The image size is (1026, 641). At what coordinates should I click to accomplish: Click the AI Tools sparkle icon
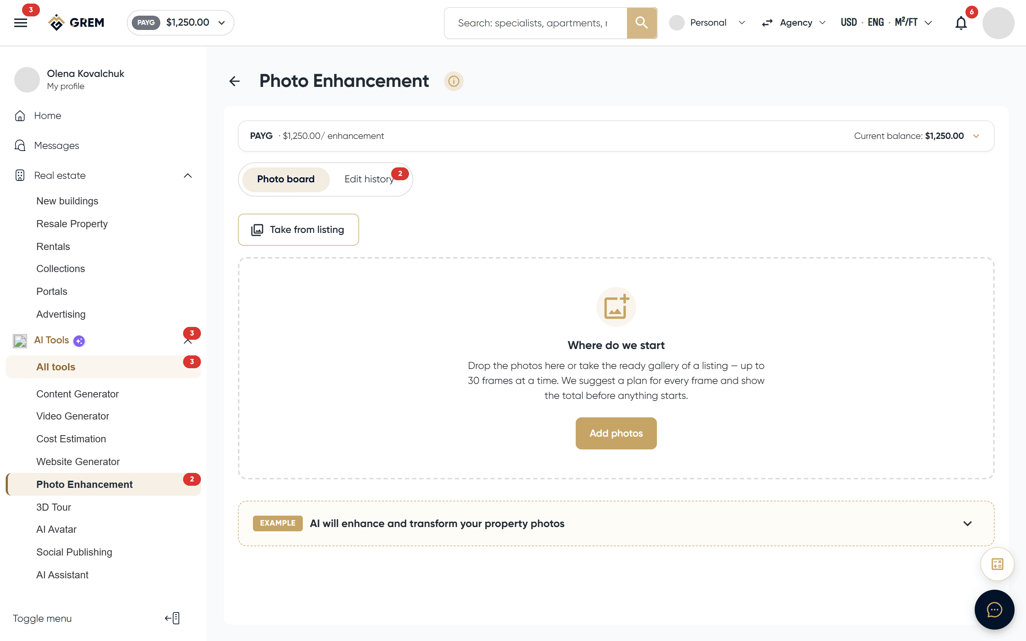79,341
